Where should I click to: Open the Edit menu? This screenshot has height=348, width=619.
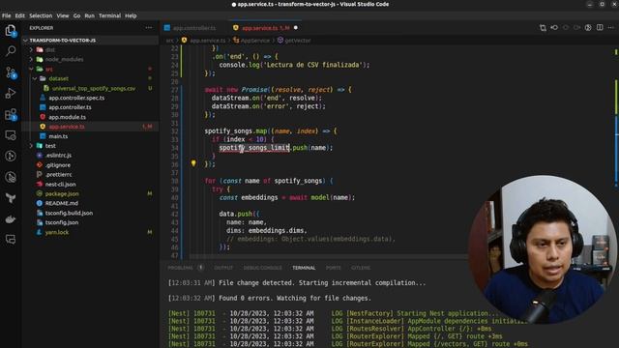19,15
